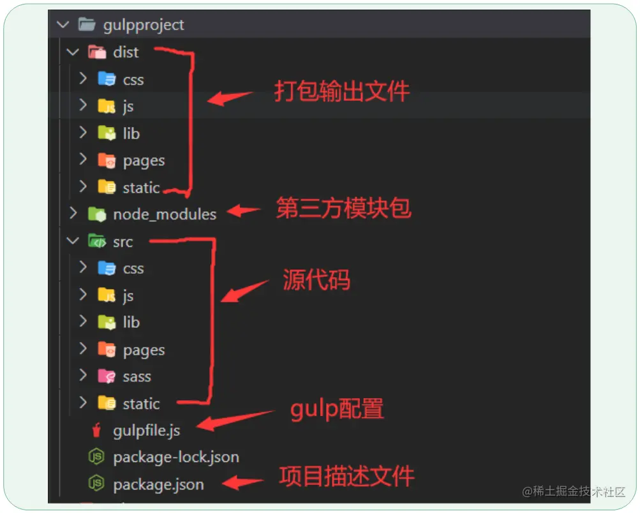This screenshot has width=640, height=513.
Task: Click the src code folder icon
Action: tap(97, 241)
